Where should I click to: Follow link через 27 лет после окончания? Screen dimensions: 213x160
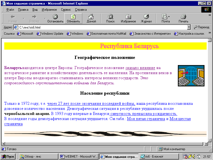(x=91, y=103)
